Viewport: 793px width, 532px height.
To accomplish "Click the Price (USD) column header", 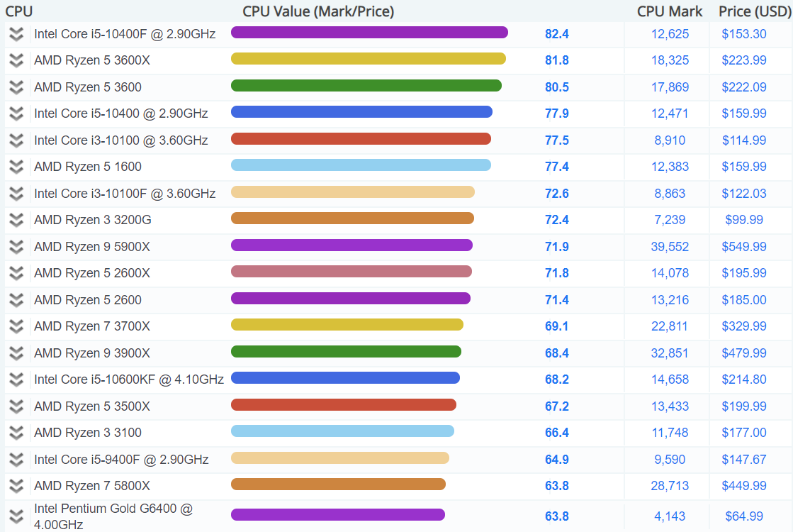I will [755, 11].
